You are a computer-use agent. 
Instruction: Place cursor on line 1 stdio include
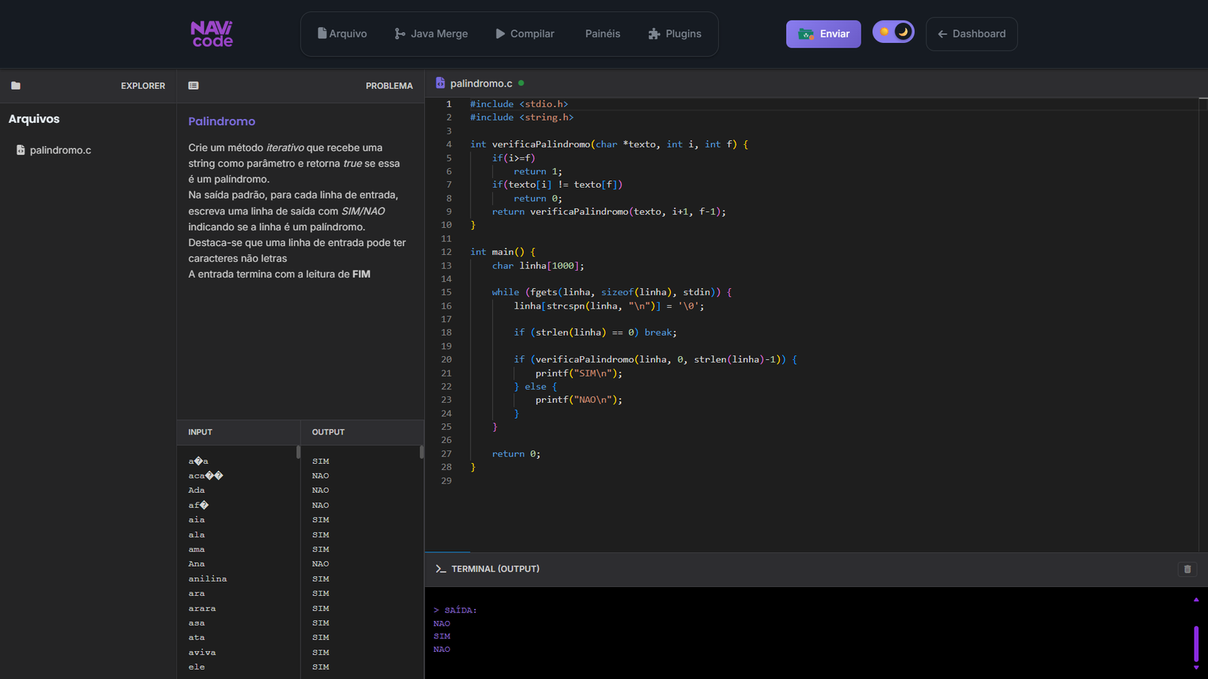519,104
